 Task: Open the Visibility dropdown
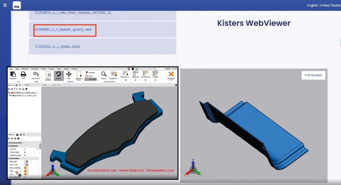155,80
